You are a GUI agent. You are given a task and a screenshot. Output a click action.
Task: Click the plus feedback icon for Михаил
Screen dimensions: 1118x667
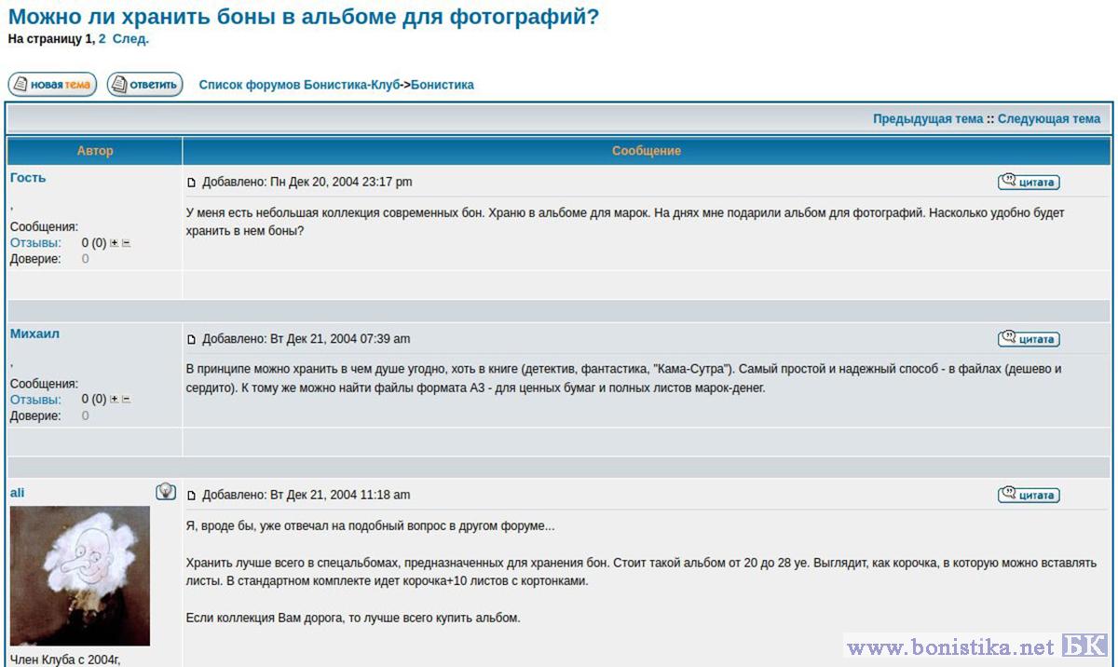click(x=115, y=400)
